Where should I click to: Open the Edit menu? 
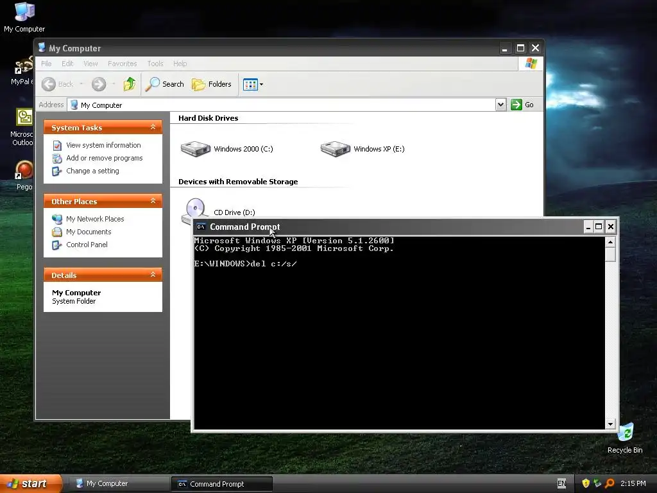click(x=67, y=64)
